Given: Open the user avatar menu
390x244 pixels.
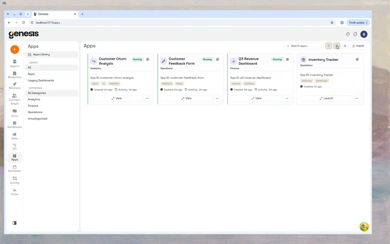Looking at the screenshot, I should [x=364, y=34].
